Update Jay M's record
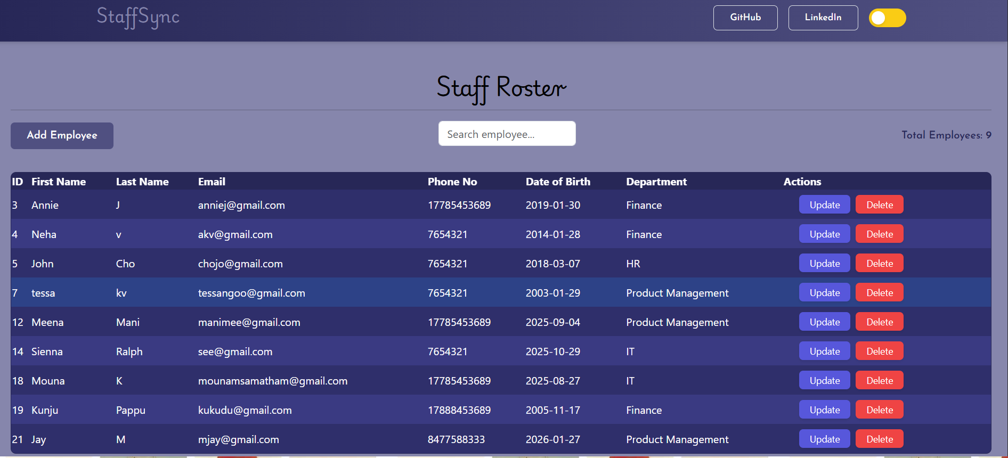 tap(824, 439)
